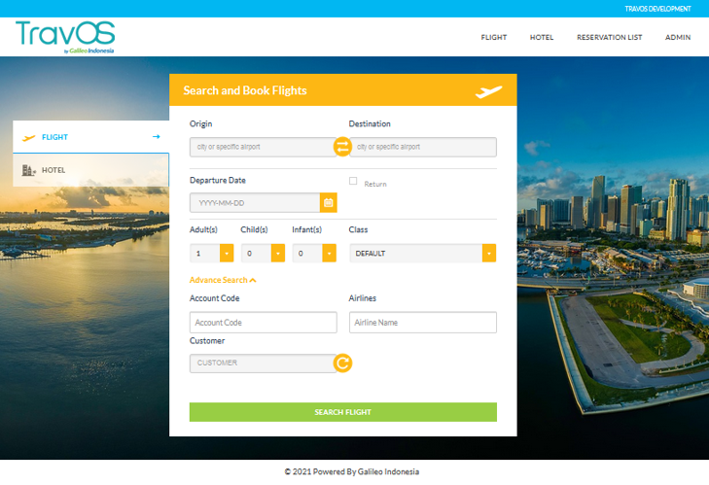Click the SEARCH FLIGHT button
709x485 pixels.
coord(343,412)
